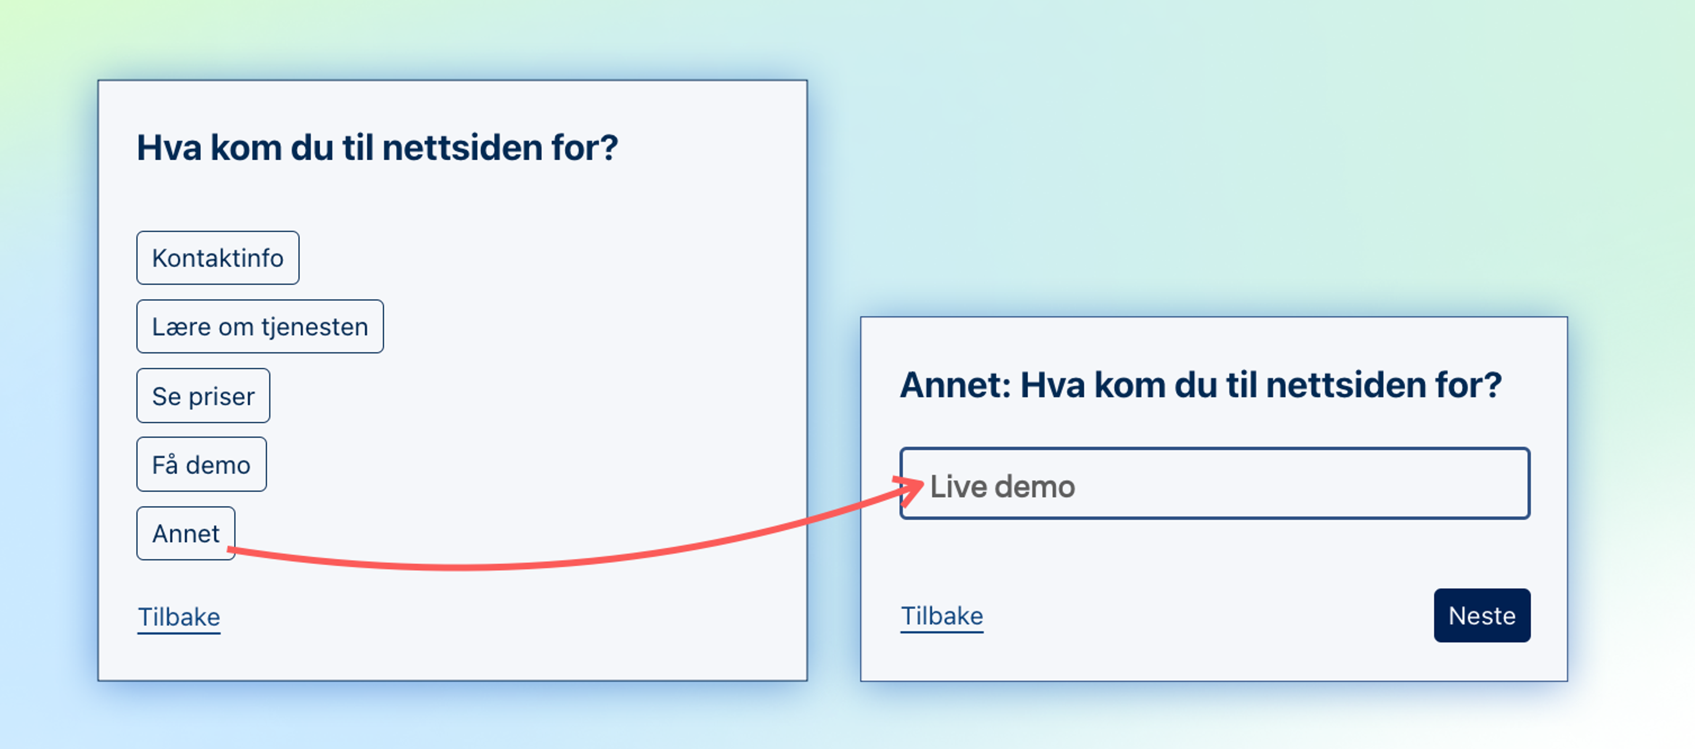
Task: Click the Neste button
Action: click(1482, 615)
